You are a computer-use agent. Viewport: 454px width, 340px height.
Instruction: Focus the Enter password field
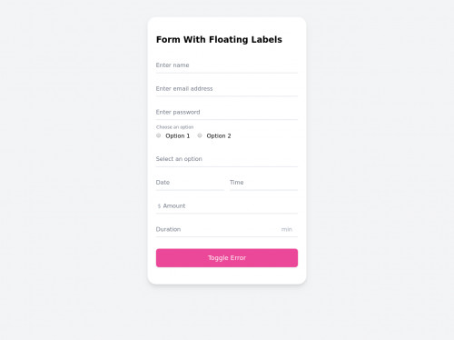(x=227, y=112)
